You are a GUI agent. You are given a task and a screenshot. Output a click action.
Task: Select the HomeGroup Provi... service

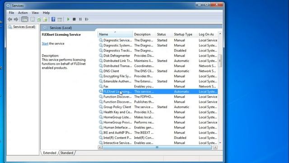pos(158,122)
